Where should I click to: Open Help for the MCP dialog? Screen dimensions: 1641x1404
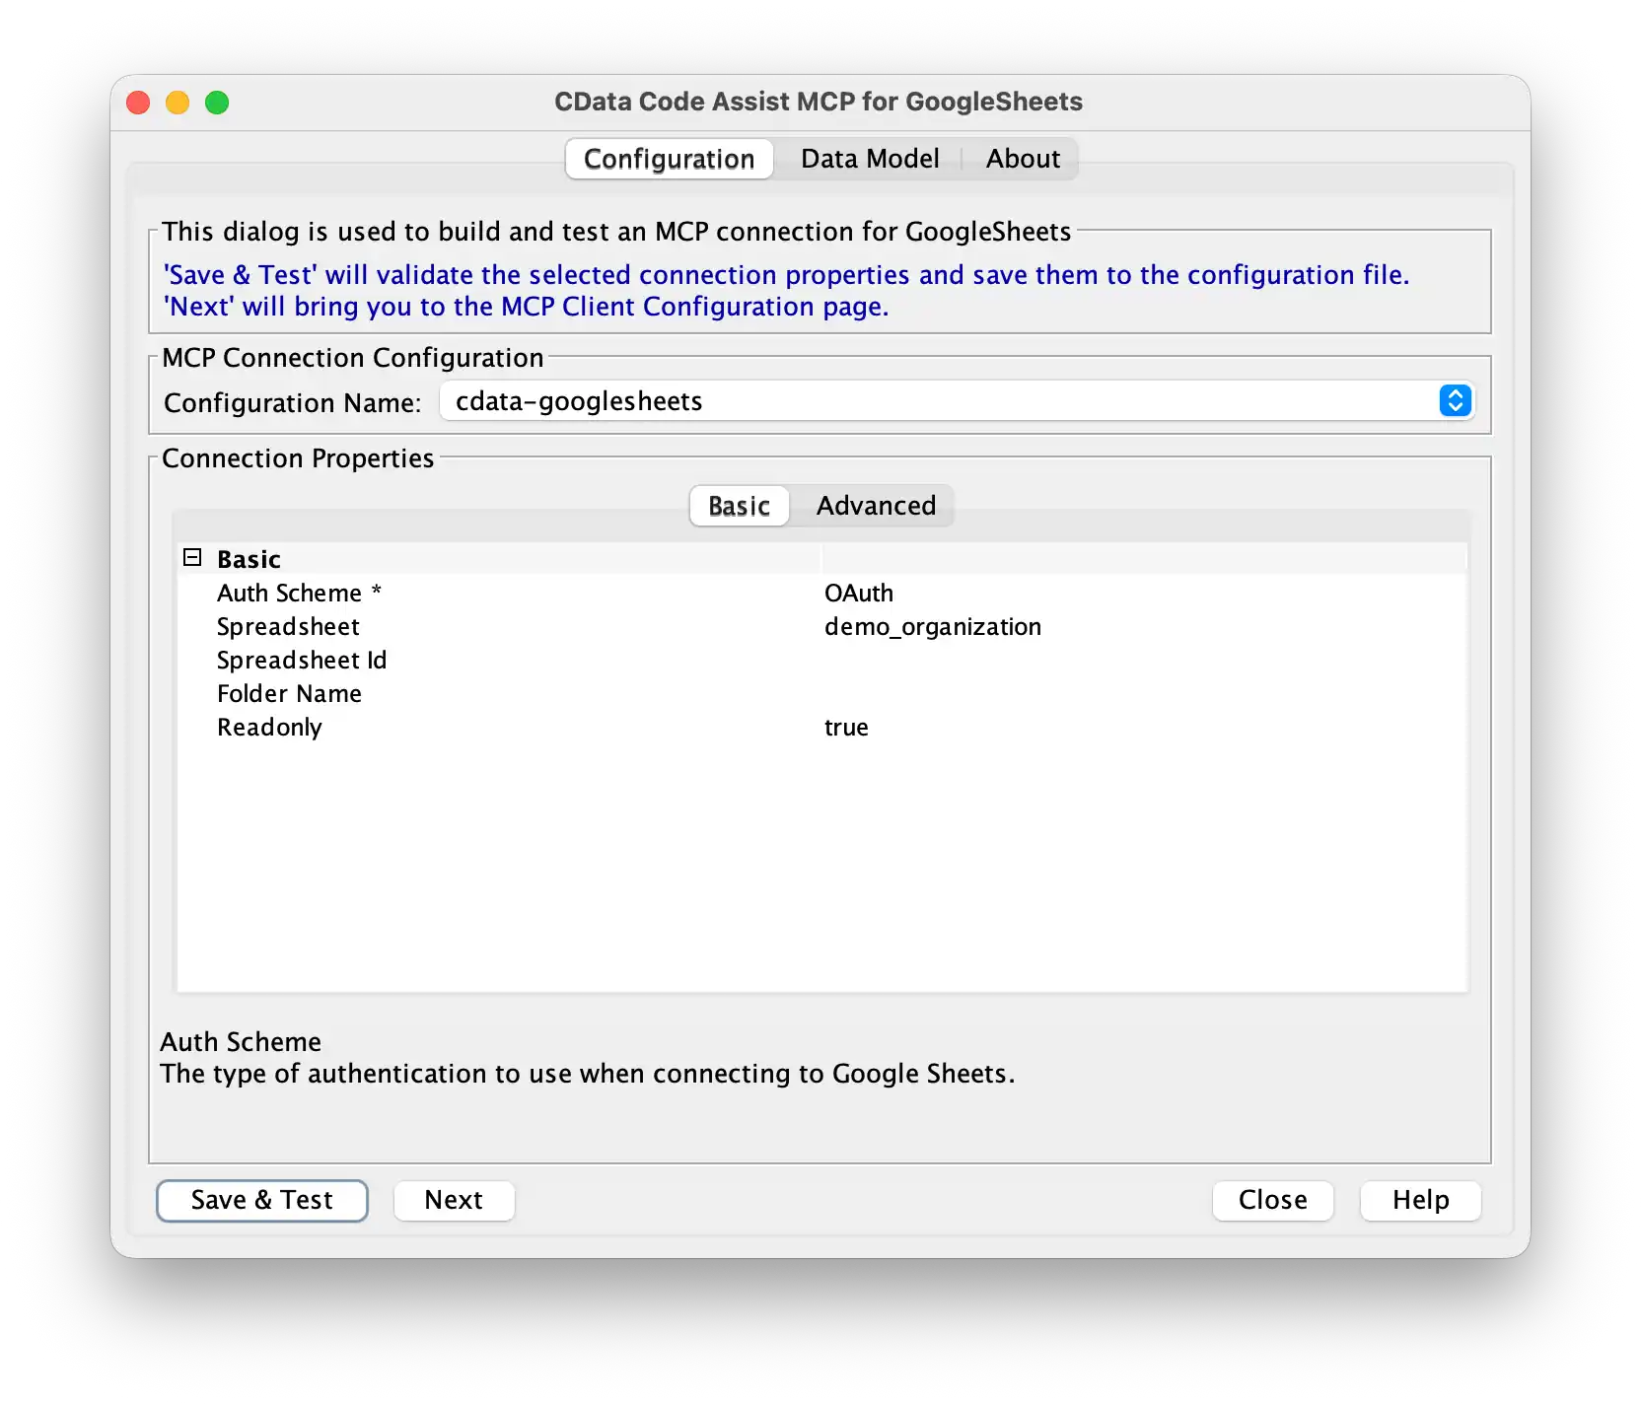pyautogui.click(x=1419, y=1200)
